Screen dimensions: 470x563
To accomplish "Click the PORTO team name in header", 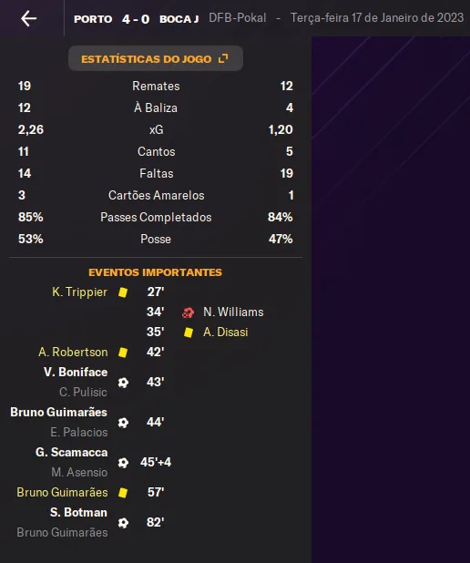I will click(93, 19).
